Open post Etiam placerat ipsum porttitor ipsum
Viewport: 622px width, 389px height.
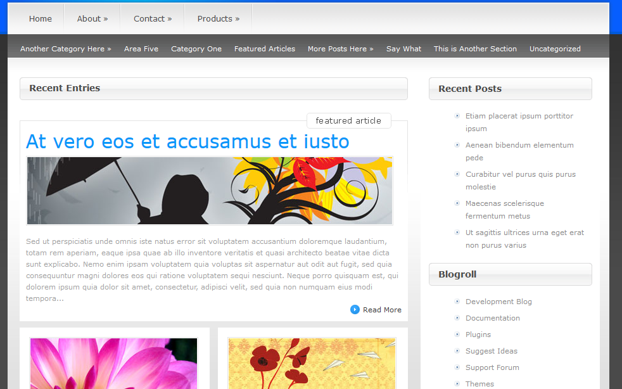[519, 122]
